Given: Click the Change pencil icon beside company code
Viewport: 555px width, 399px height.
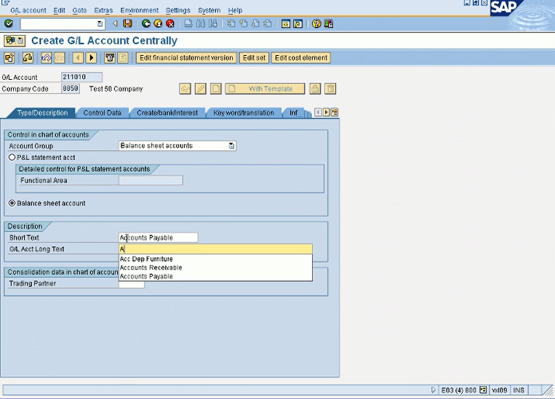Looking at the screenshot, I should pos(200,89).
